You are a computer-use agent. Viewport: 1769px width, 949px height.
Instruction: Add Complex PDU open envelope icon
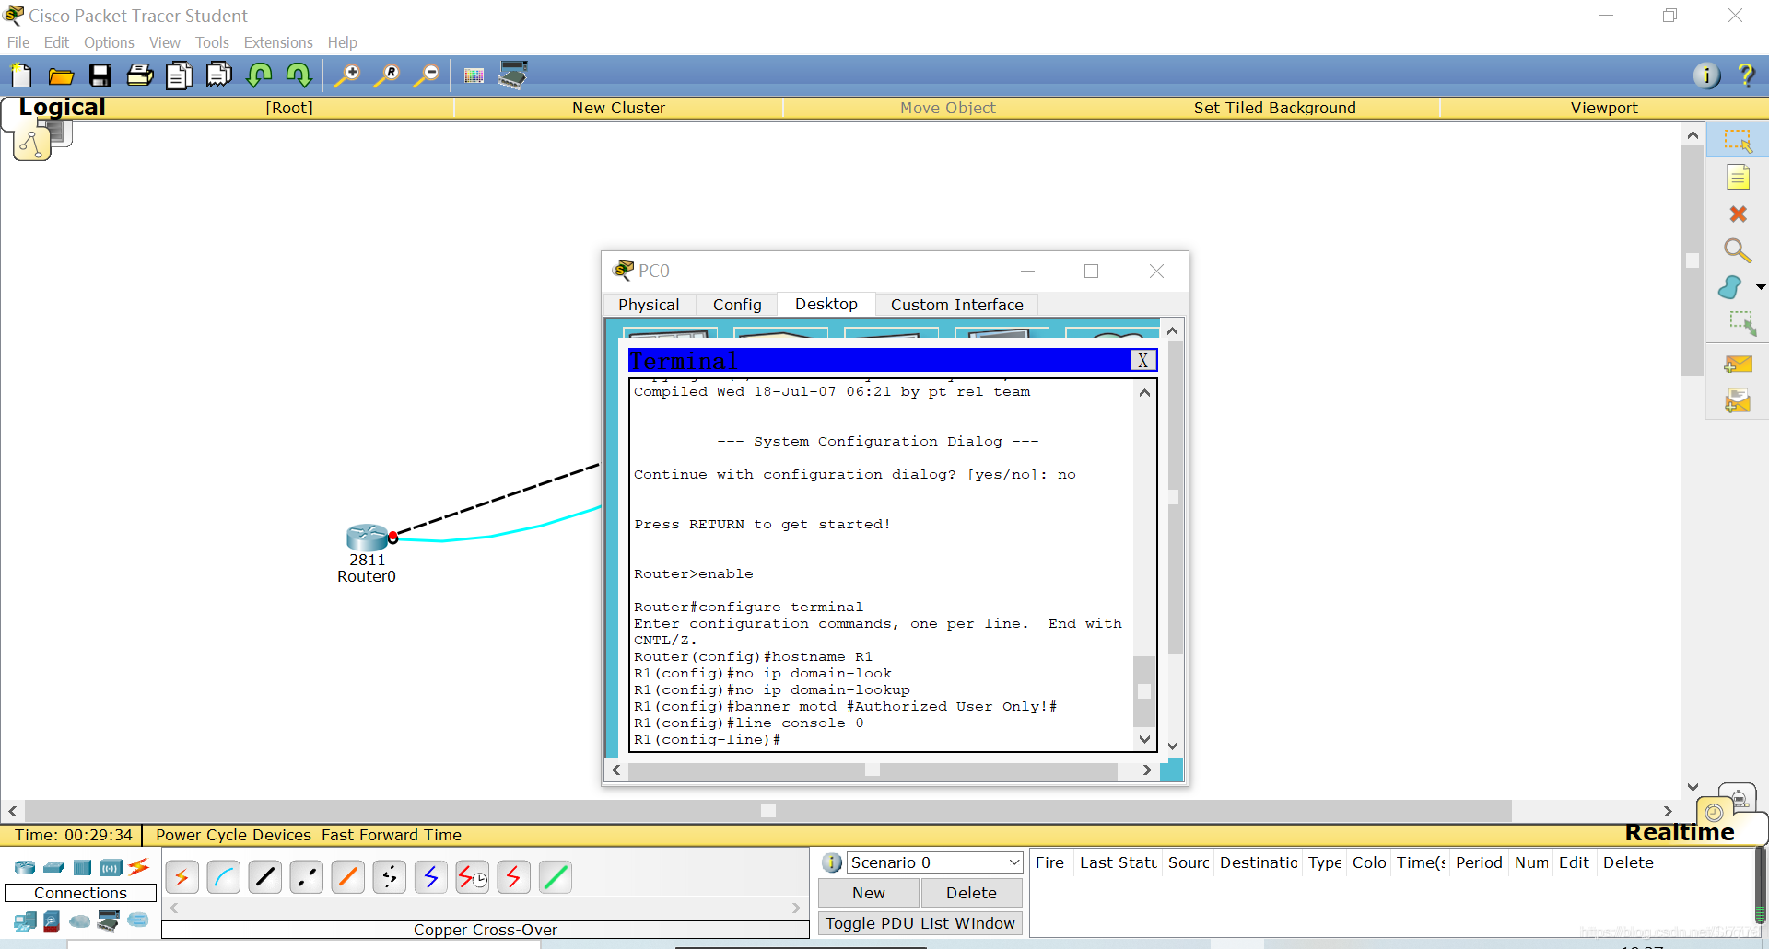tap(1738, 401)
